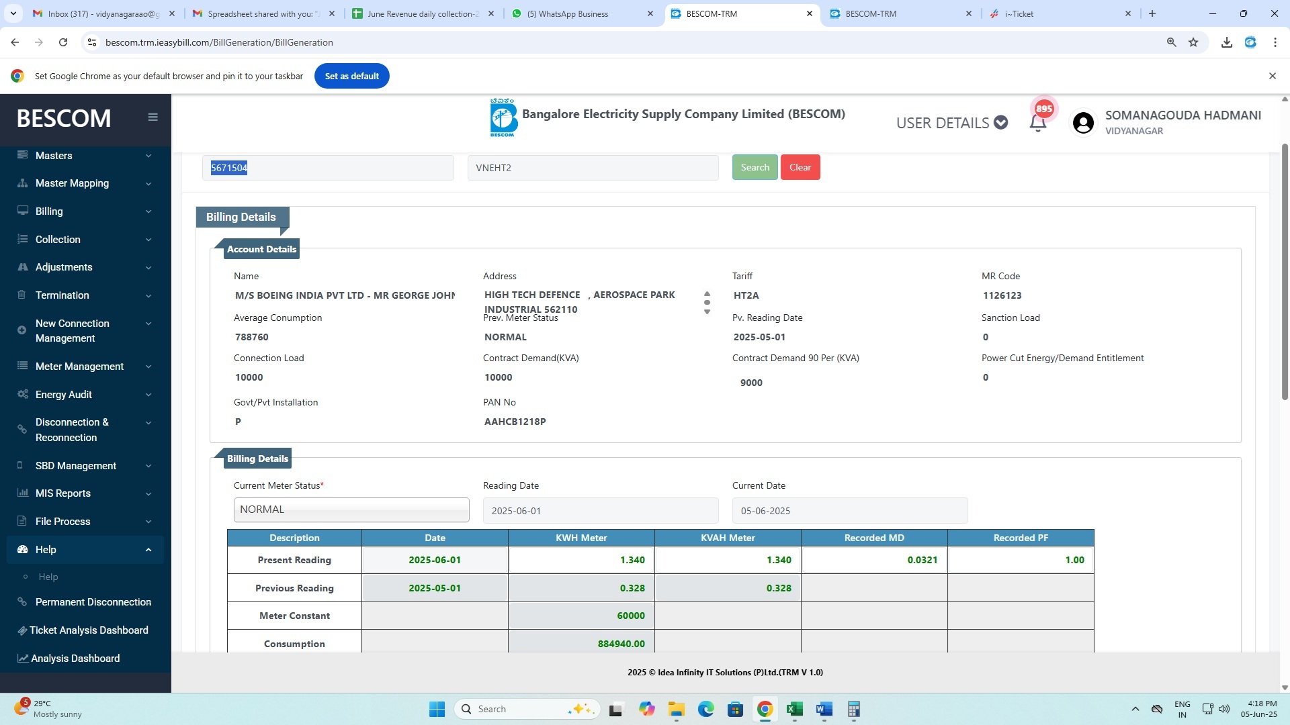The image size is (1290, 725).
Task: Click the Collection list icon
Action: pos(22,239)
